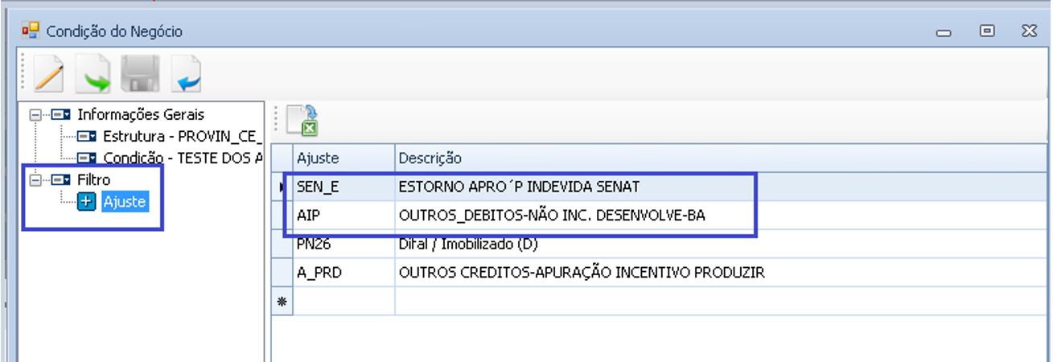The image size is (1053, 362).
Task: Click the empty Ajuste cell in new row
Action: click(x=343, y=301)
